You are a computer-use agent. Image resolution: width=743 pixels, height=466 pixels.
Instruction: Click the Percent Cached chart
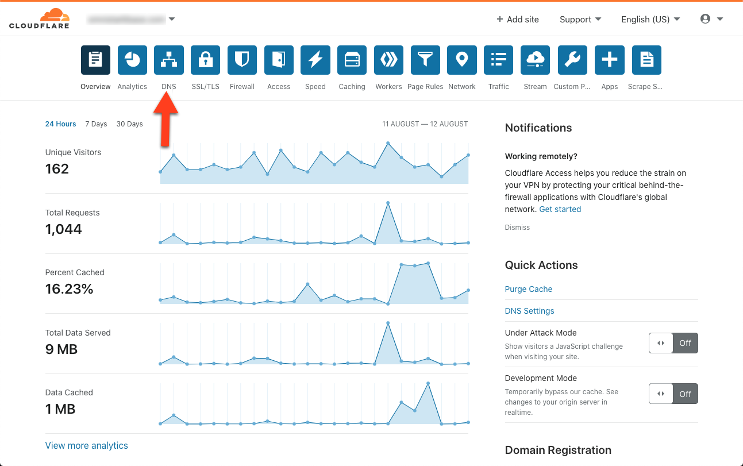[x=314, y=283]
